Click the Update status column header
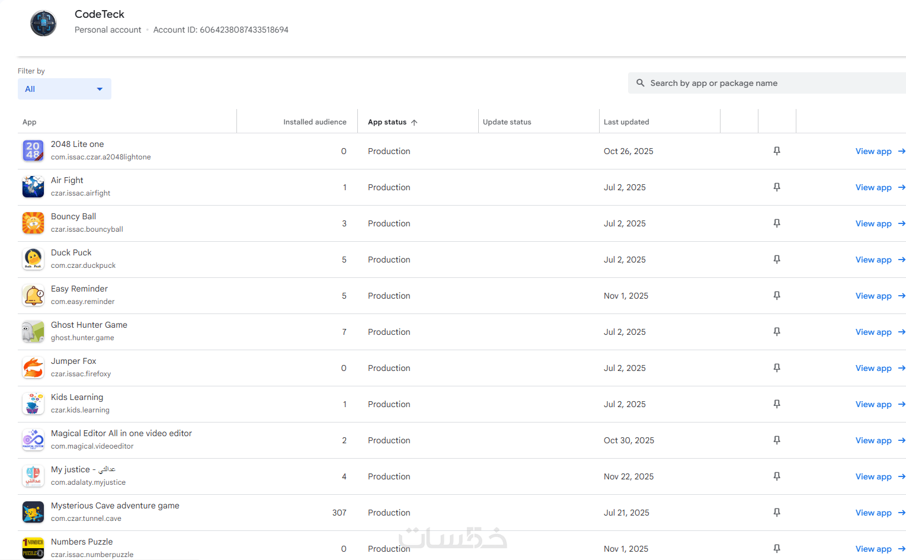Viewport: 906px width, 560px height. coord(507,122)
